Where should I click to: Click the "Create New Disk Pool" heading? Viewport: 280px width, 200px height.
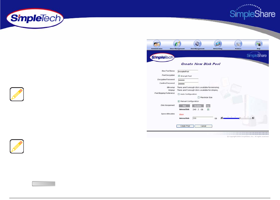pos(201,64)
